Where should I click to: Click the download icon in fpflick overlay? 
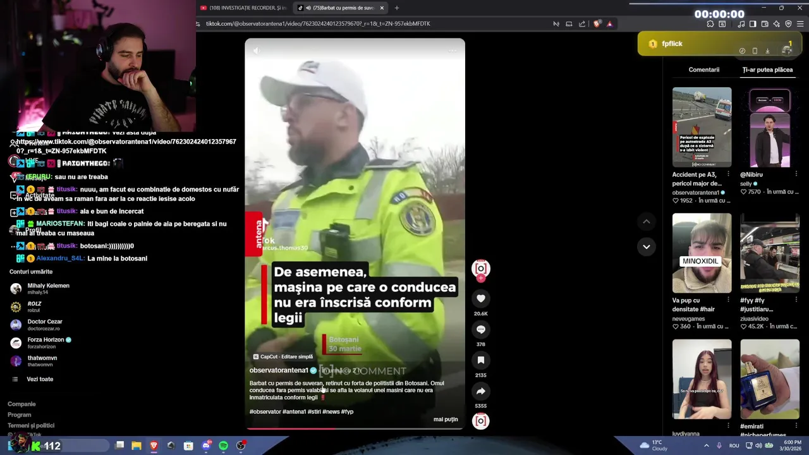(767, 51)
